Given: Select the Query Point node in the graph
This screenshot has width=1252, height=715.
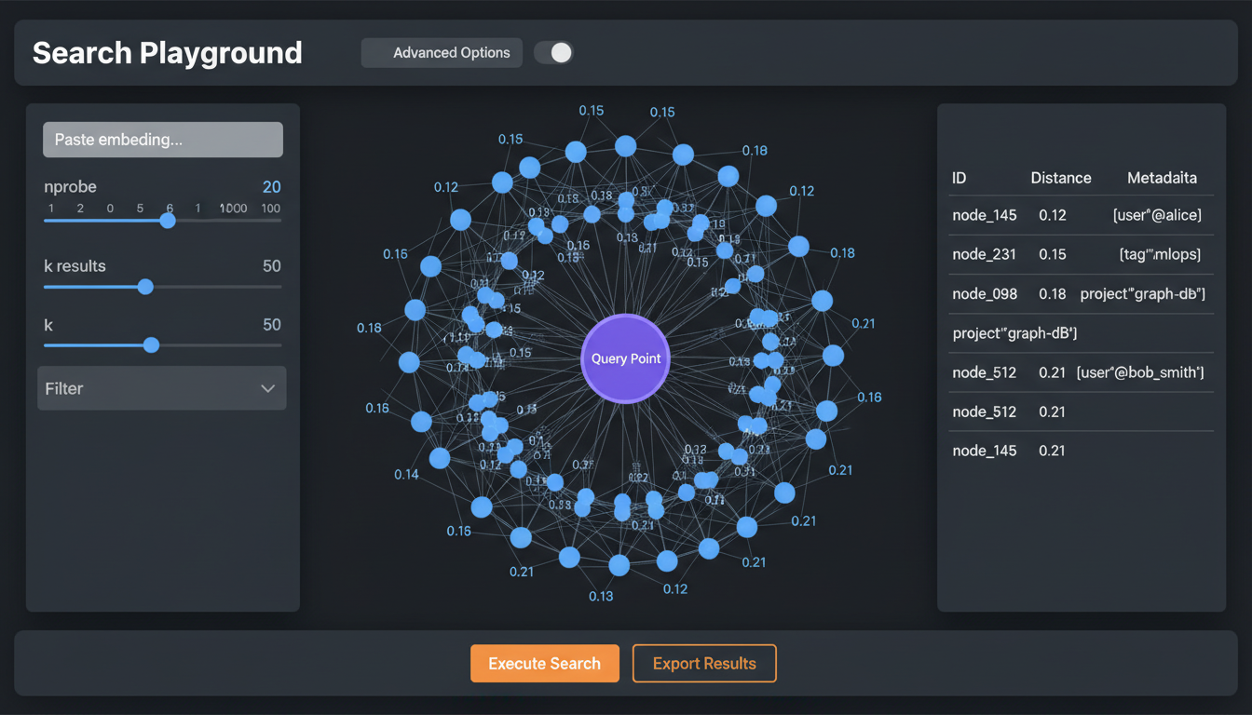Looking at the screenshot, I should (x=625, y=358).
